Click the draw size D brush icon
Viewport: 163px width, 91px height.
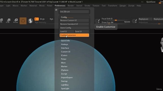(x=134, y=21)
